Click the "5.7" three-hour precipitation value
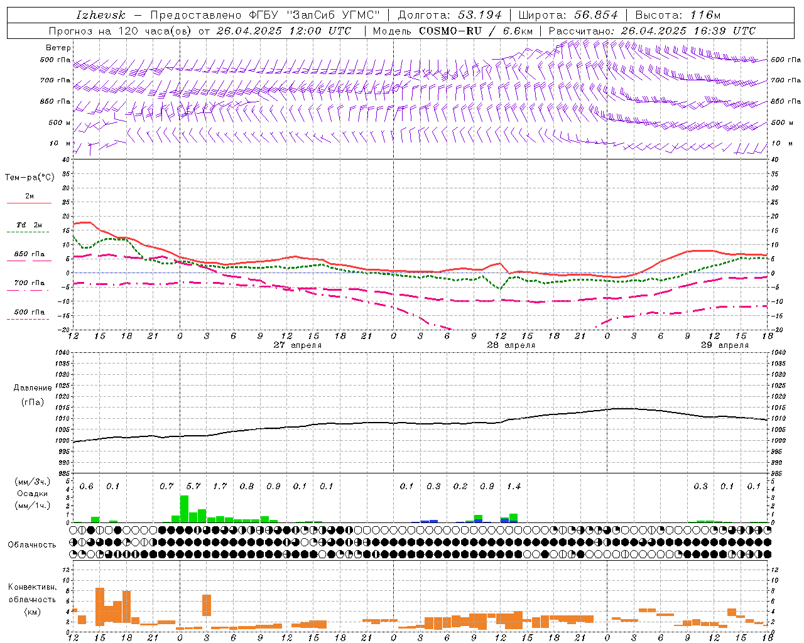This screenshot has width=804, height=643. coord(193,487)
